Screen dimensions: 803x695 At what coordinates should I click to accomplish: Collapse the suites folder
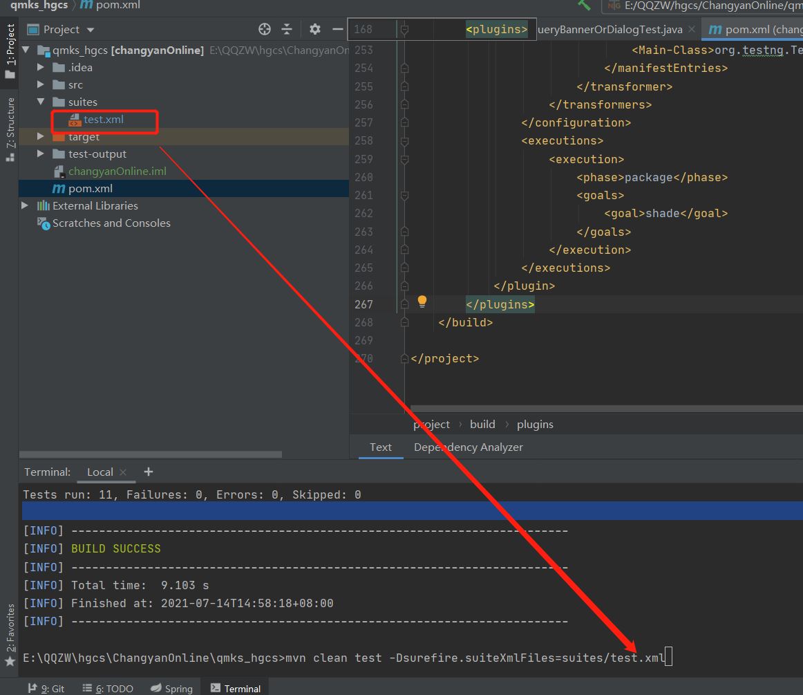click(41, 102)
